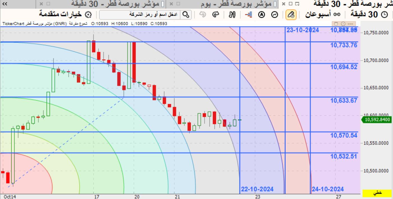The height and width of the screenshot is (199, 393).
Task: Click date axis label 27
Action: [339, 197]
